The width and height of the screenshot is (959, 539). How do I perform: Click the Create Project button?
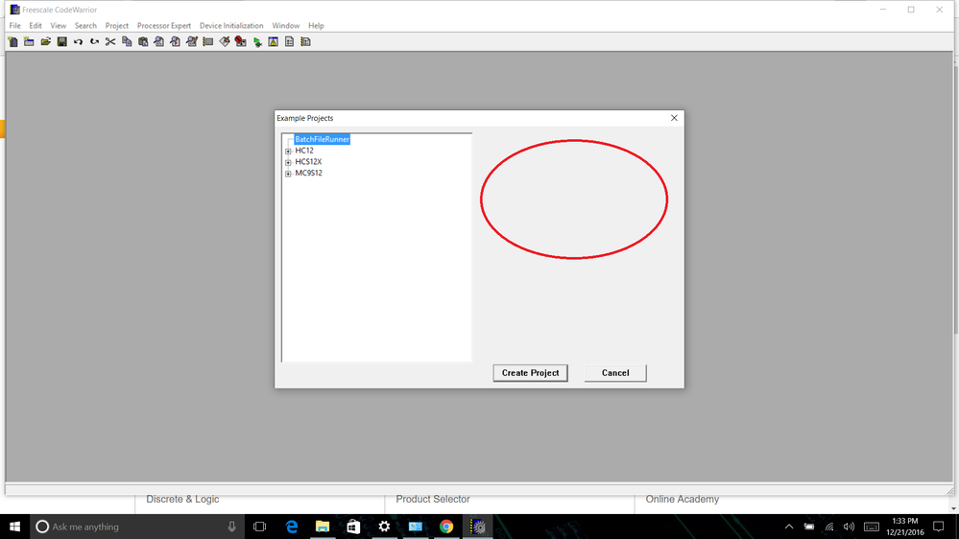530,373
